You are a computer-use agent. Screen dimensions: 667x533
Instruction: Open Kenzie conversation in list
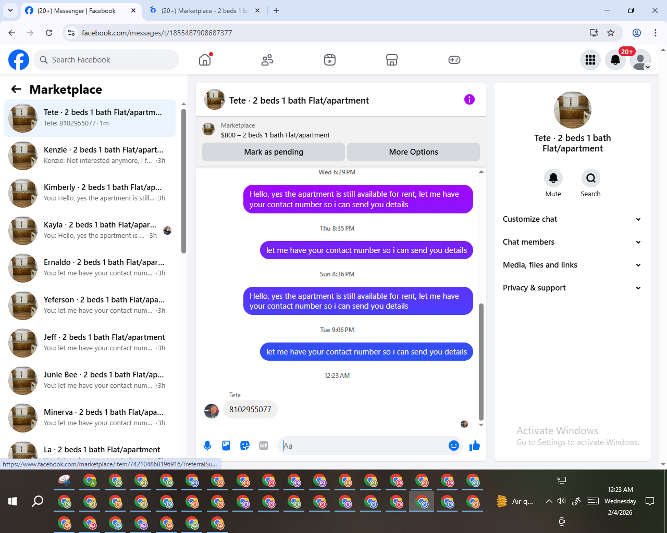point(90,156)
